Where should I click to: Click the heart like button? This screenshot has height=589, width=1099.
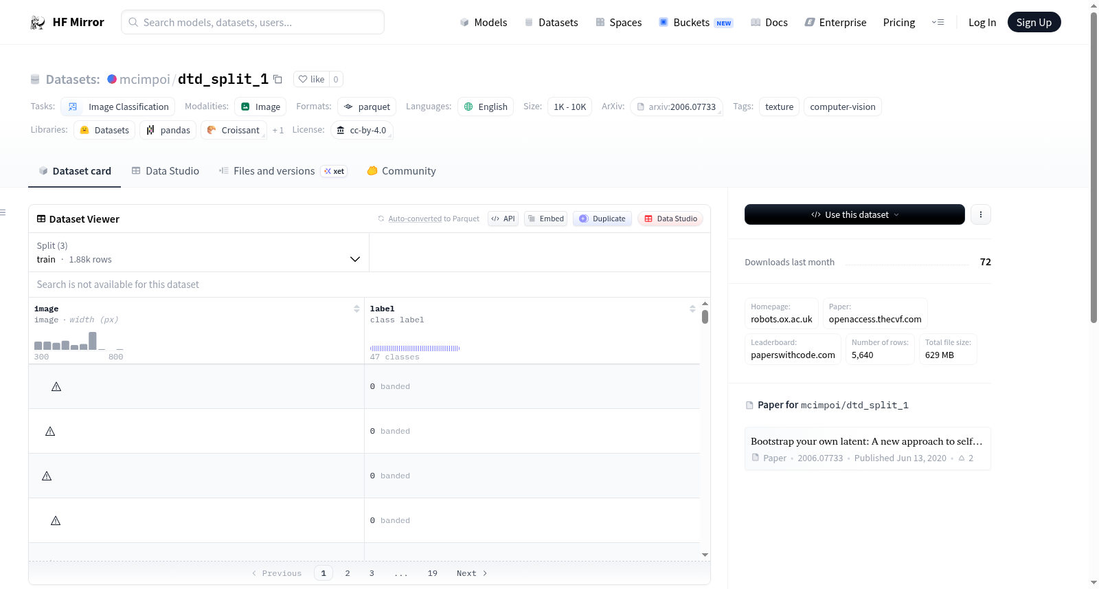point(311,79)
